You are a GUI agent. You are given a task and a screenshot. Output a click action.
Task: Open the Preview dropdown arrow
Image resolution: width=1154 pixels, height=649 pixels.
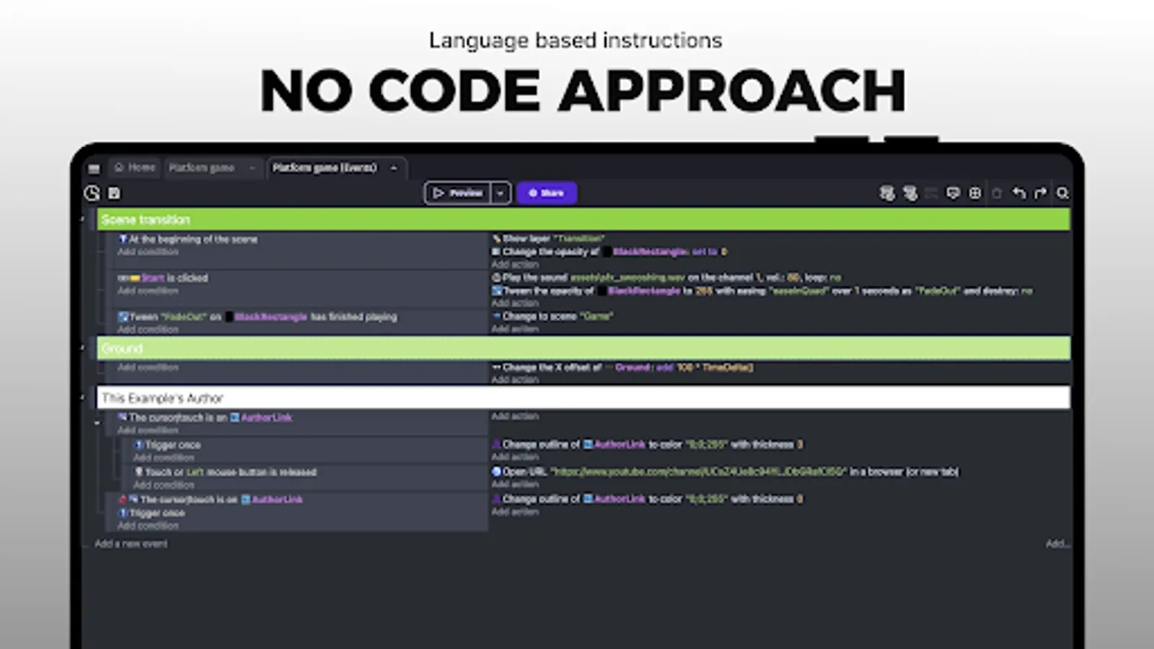499,193
